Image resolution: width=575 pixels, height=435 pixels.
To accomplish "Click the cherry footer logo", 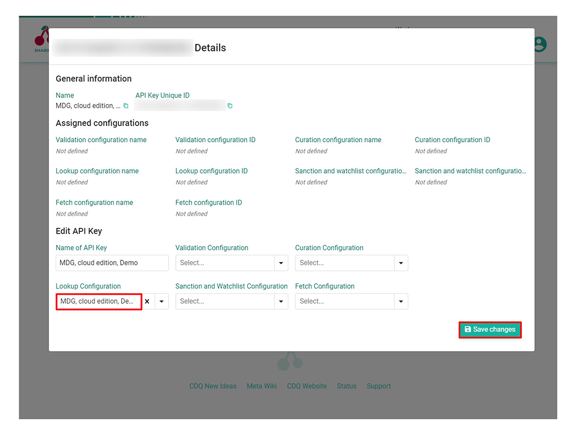I will (290, 361).
